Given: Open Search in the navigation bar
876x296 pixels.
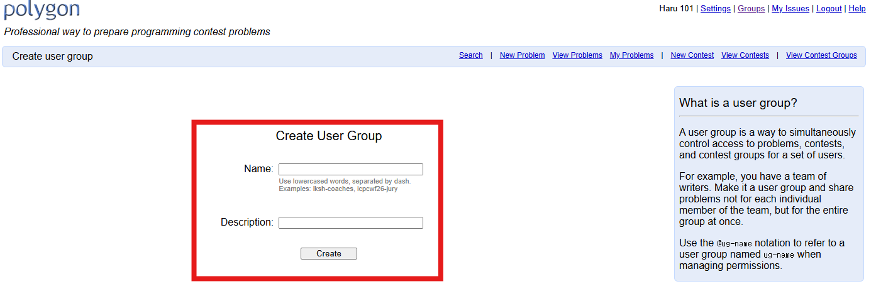Looking at the screenshot, I should coord(471,55).
